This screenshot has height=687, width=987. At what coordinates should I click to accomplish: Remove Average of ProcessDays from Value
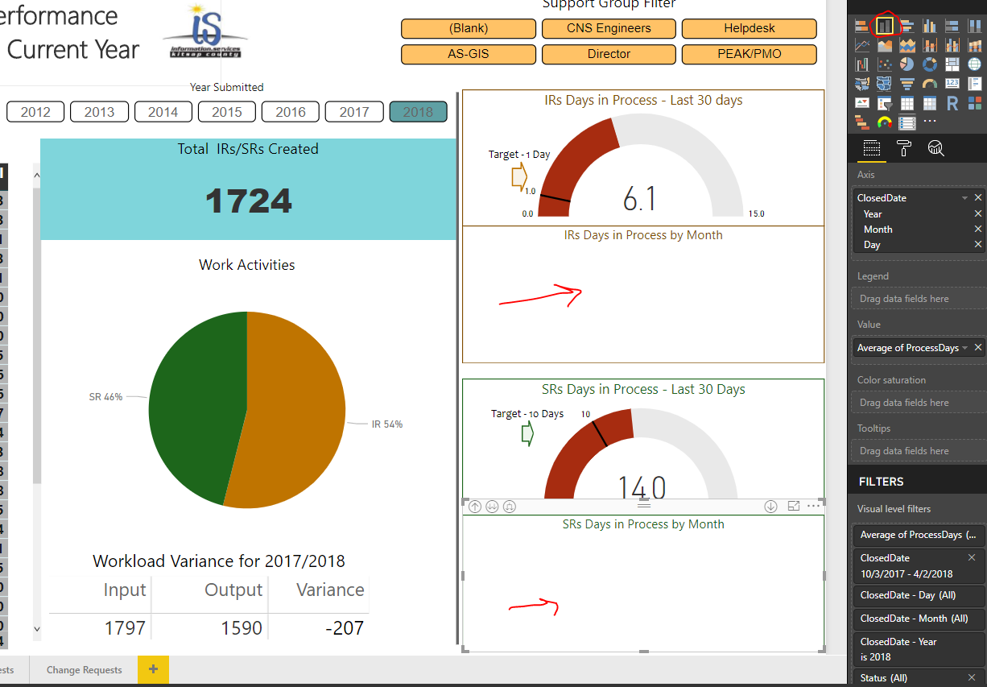(978, 348)
